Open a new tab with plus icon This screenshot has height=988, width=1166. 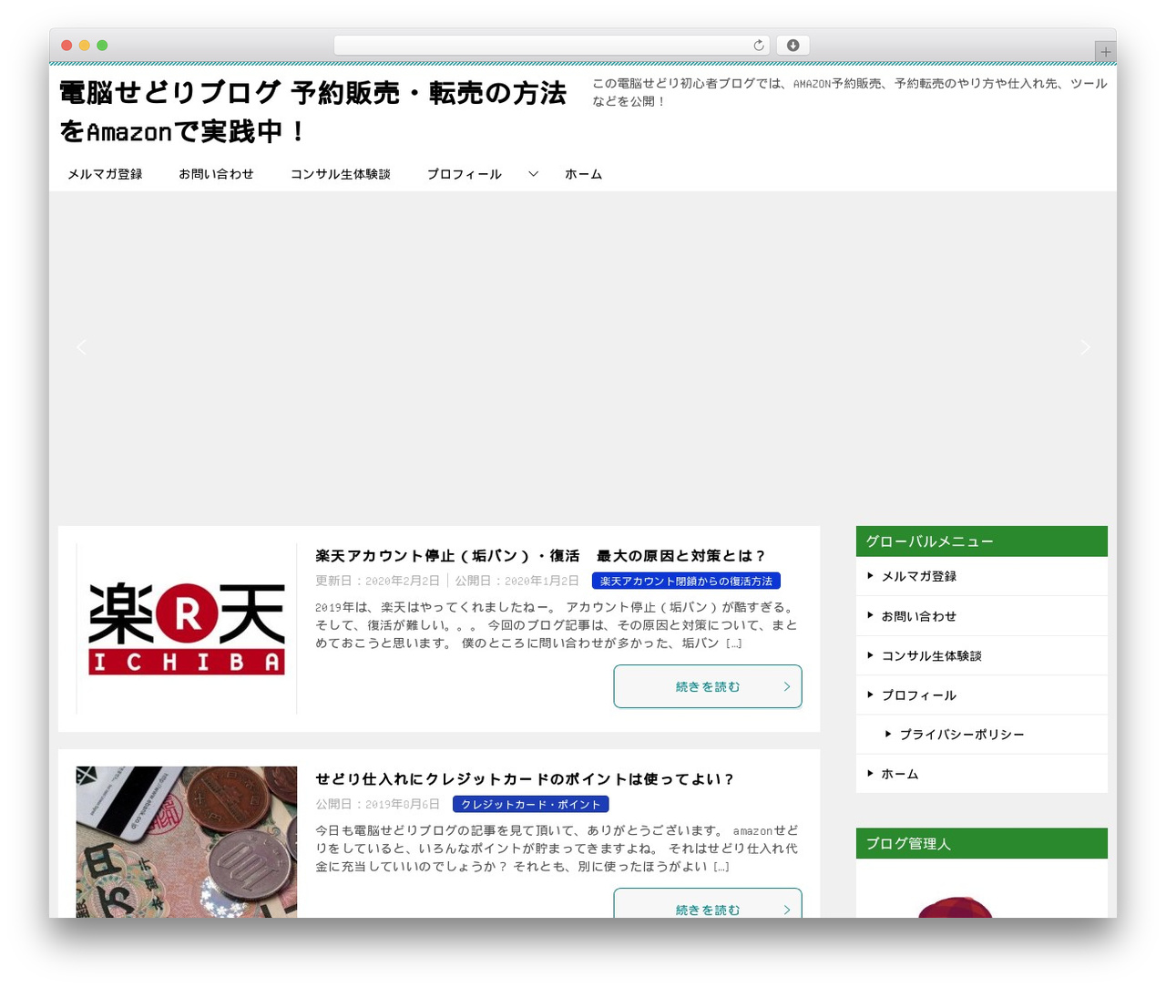(x=1106, y=52)
